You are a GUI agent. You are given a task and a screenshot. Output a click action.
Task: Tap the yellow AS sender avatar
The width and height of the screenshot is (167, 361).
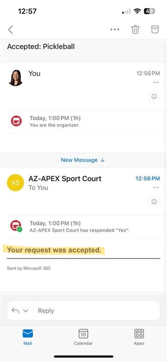15,183
